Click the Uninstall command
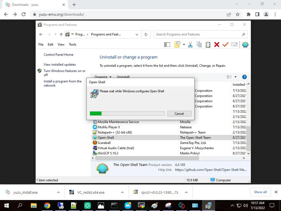281x211 pixels. [123, 77]
